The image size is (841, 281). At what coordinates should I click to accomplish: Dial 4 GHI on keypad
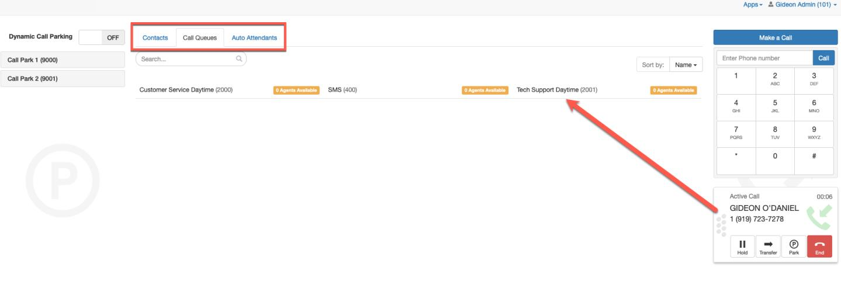(736, 107)
